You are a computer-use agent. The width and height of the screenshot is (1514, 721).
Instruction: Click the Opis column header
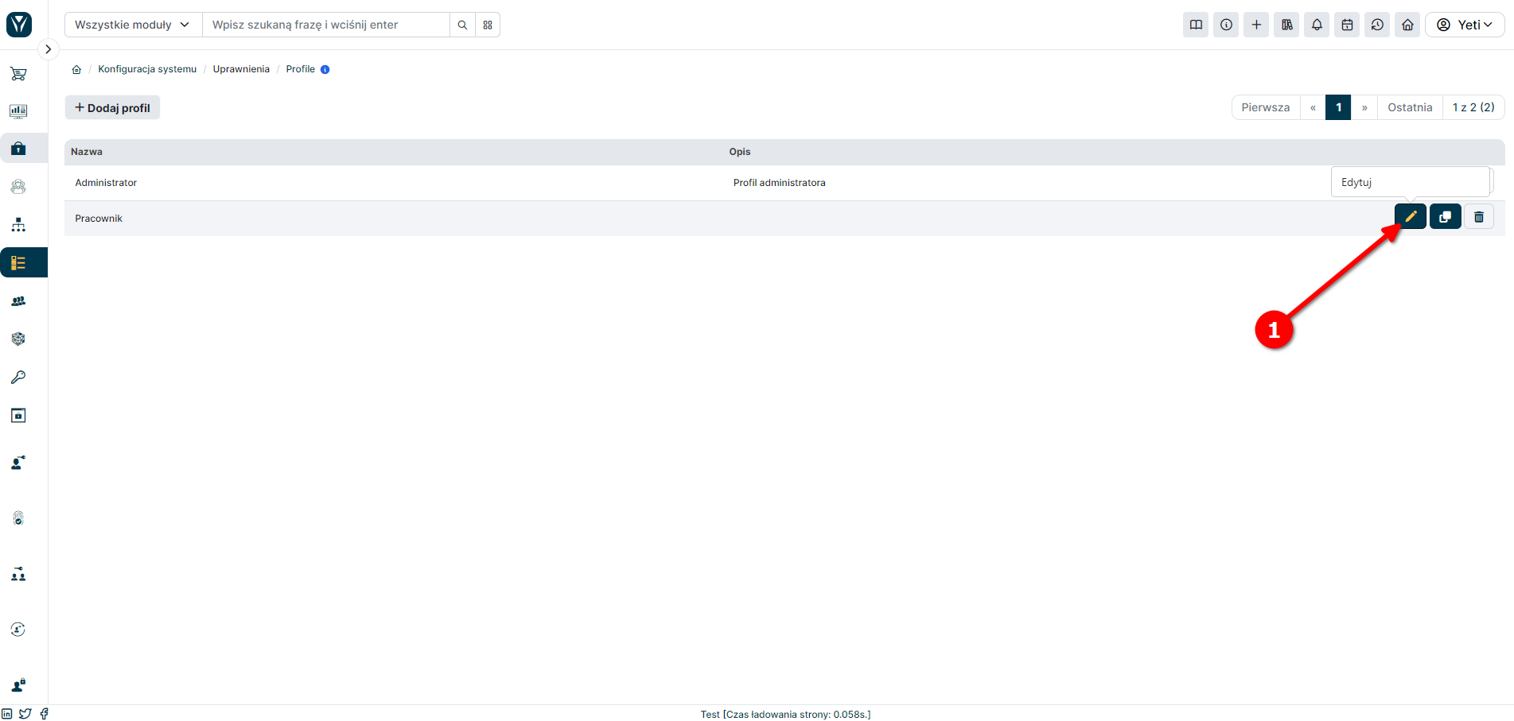(x=740, y=152)
